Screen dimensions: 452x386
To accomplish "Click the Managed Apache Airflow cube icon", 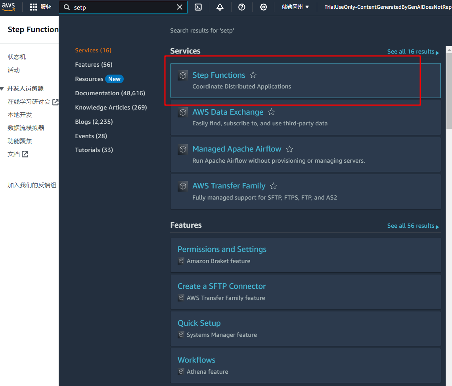I will click(183, 149).
